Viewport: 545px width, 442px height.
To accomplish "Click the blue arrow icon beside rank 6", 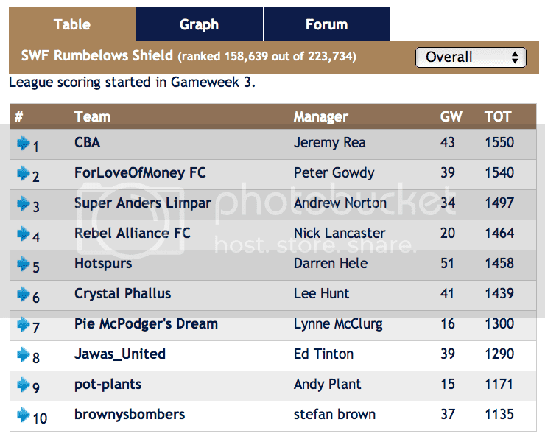I will pos(24,294).
